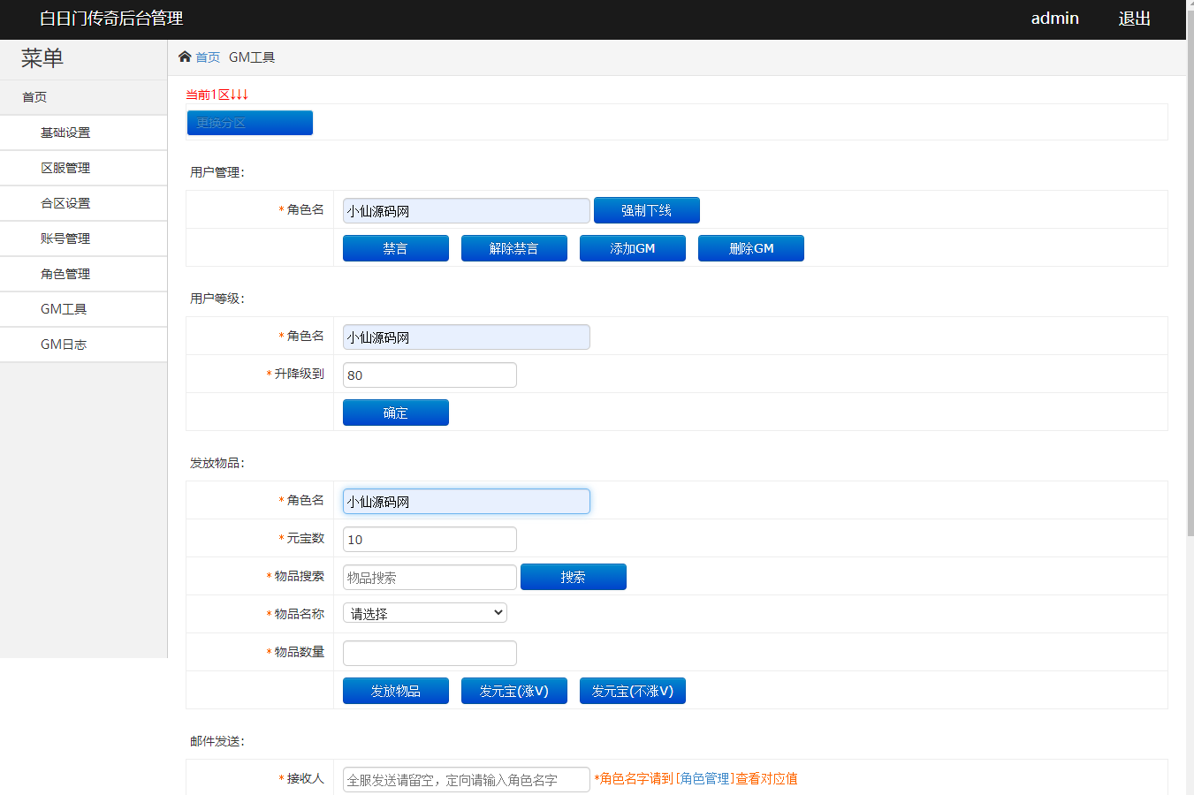Focus the 接收人 recipient field

point(467,780)
